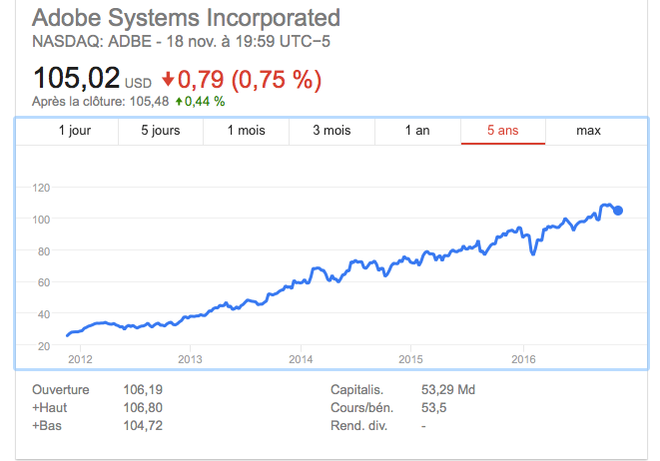This screenshot has width=660, height=461.
Task: Click the "Capitalis." label
Action: point(356,389)
